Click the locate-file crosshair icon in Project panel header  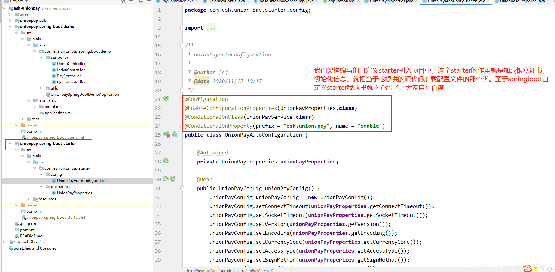tap(123, 1)
